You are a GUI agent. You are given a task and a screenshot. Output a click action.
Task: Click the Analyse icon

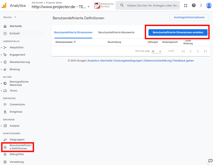(5, 126)
